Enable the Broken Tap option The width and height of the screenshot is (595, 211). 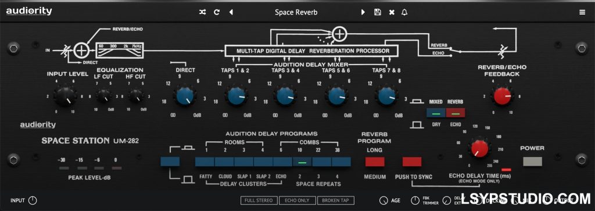coord(336,201)
